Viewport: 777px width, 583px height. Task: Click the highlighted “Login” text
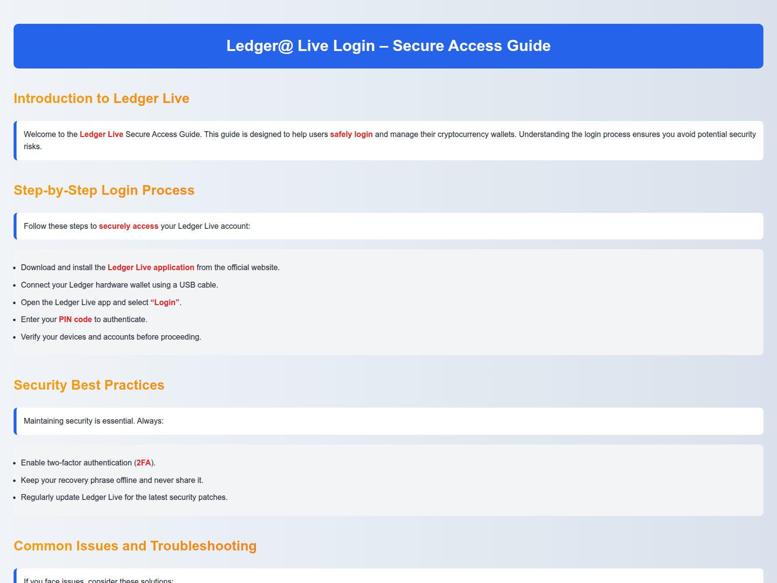point(165,303)
